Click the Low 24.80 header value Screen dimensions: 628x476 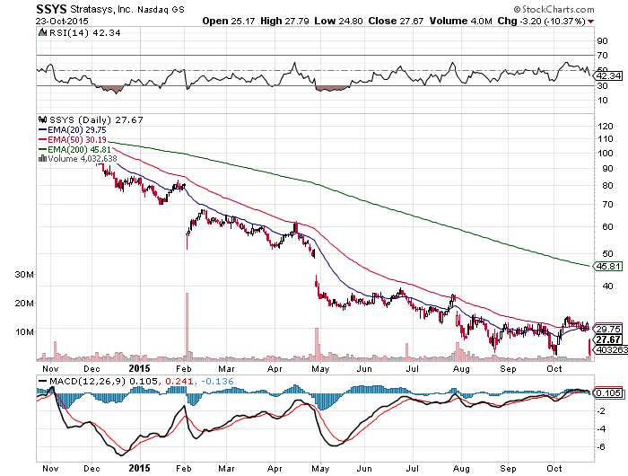(x=338, y=21)
